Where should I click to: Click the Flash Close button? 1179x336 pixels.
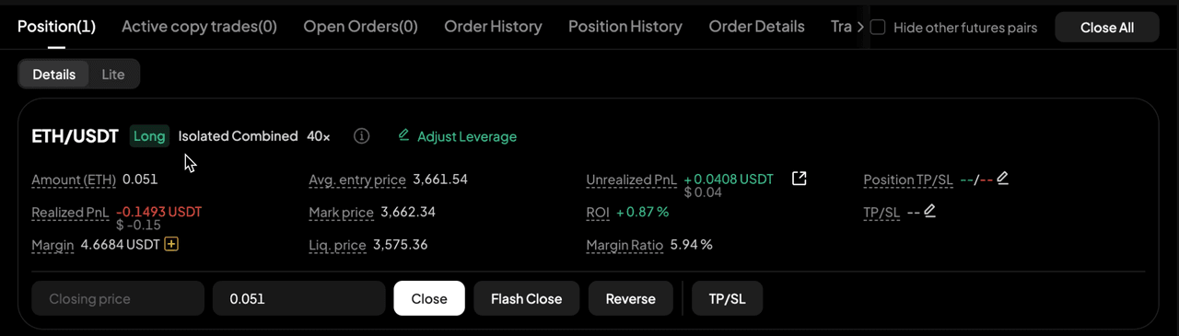[x=526, y=298]
